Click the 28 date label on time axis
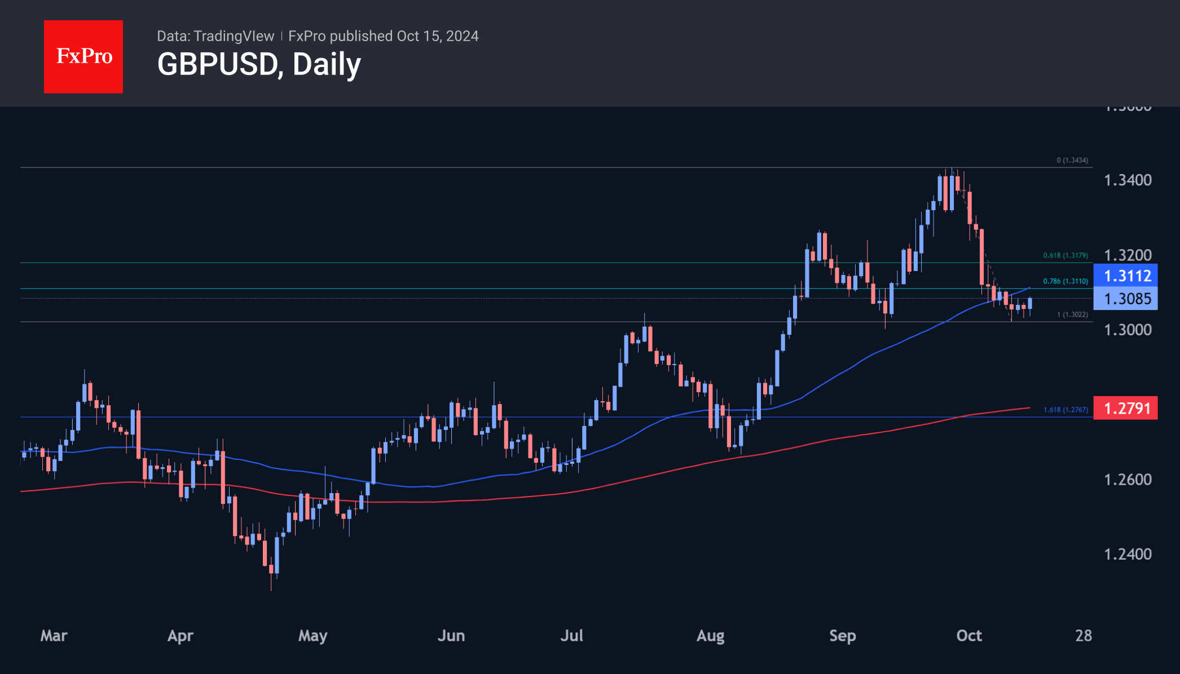 [1083, 636]
